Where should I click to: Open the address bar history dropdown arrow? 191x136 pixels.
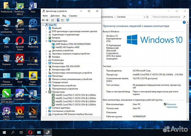tap(144, 17)
